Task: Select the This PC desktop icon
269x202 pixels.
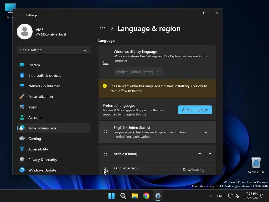Action: click(9, 11)
